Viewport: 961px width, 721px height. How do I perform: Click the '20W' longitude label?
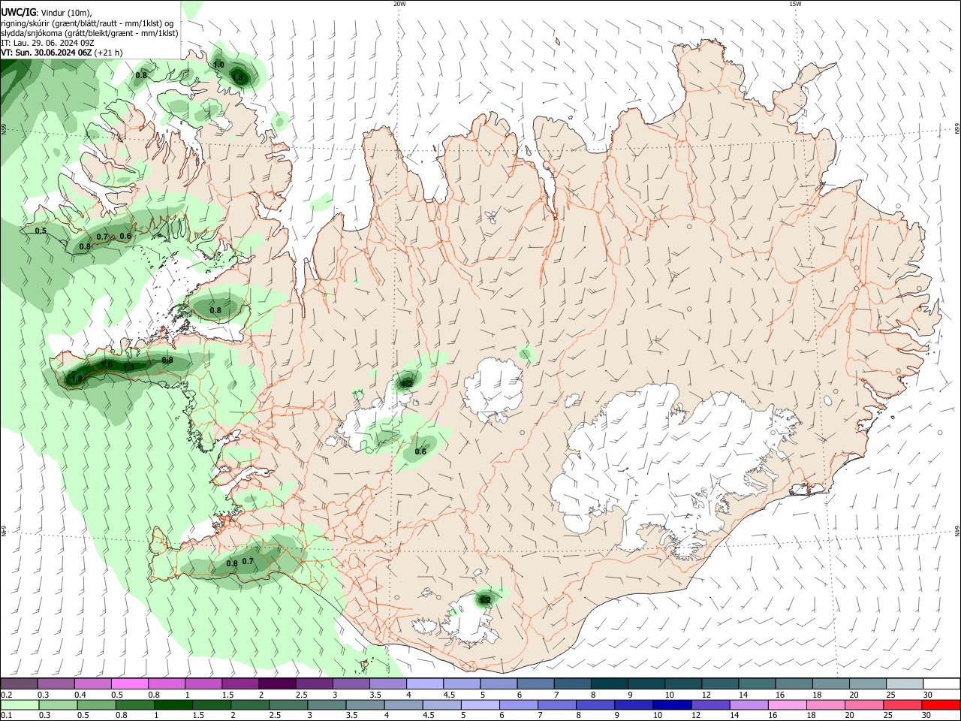399,4
